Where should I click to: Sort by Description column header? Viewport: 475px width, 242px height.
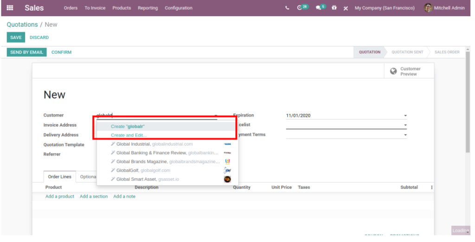coord(147,187)
